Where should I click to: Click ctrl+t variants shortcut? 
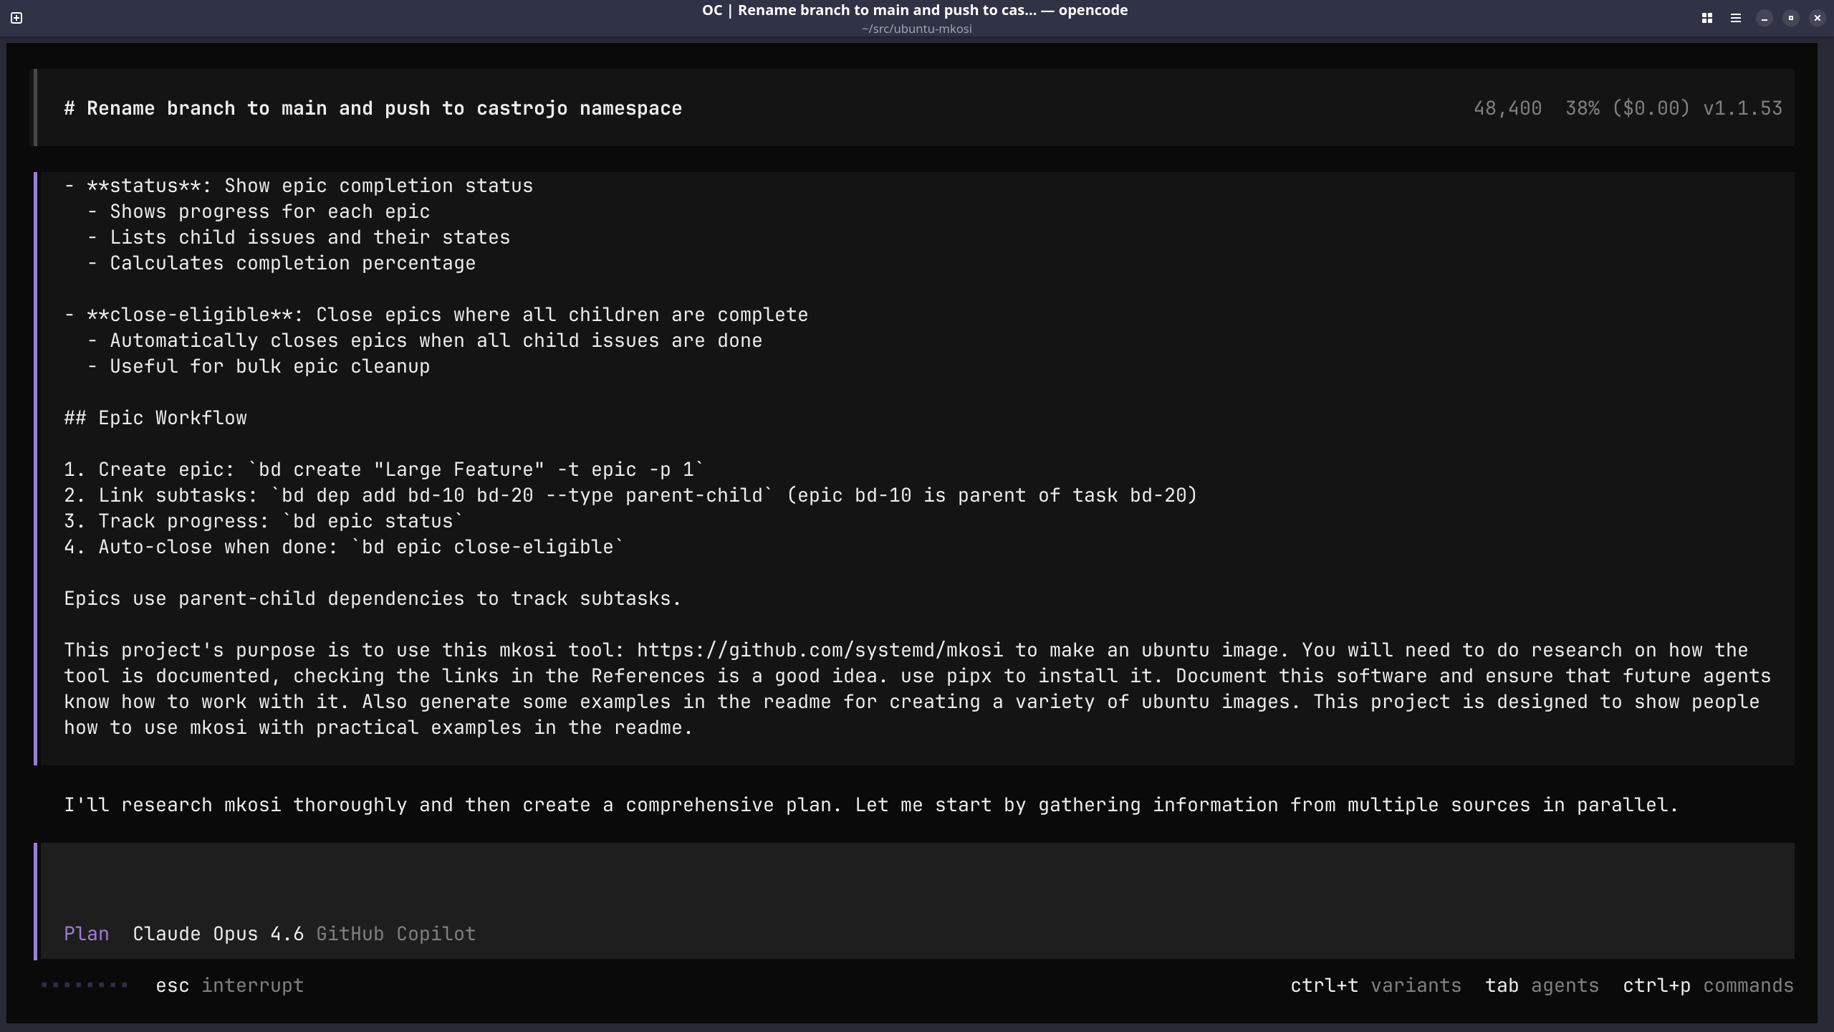click(1375, 985)
